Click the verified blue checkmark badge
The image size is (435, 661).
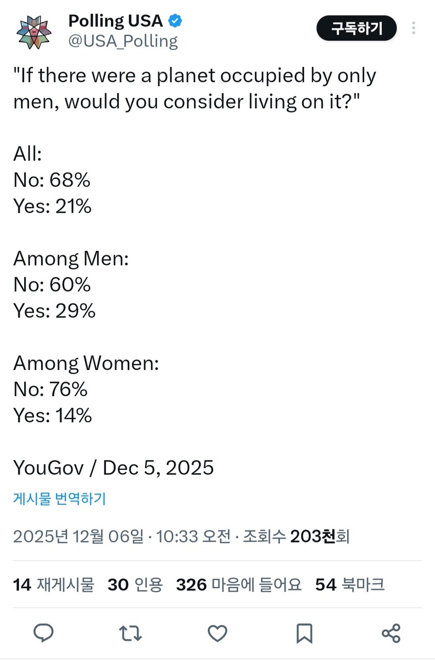(175, 21)
